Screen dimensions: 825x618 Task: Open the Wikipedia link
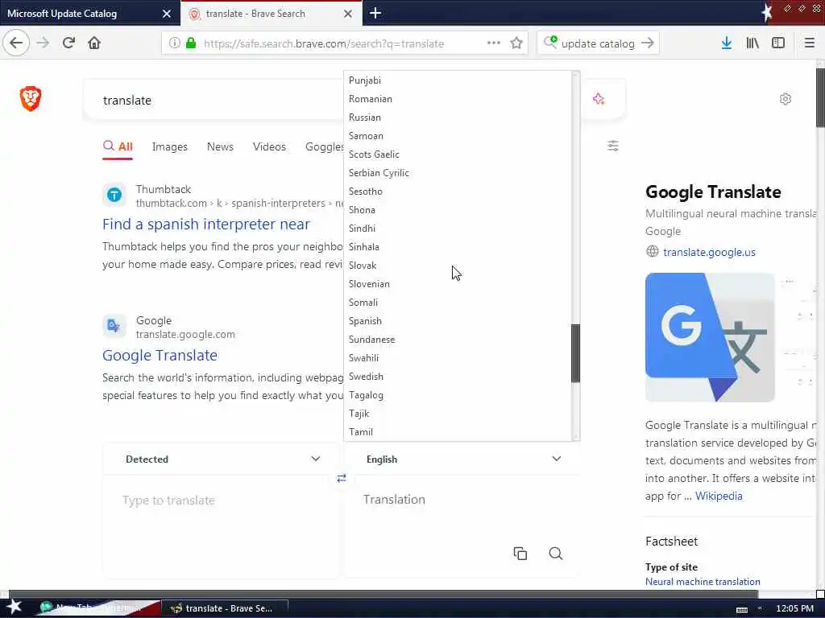(719, 496)
